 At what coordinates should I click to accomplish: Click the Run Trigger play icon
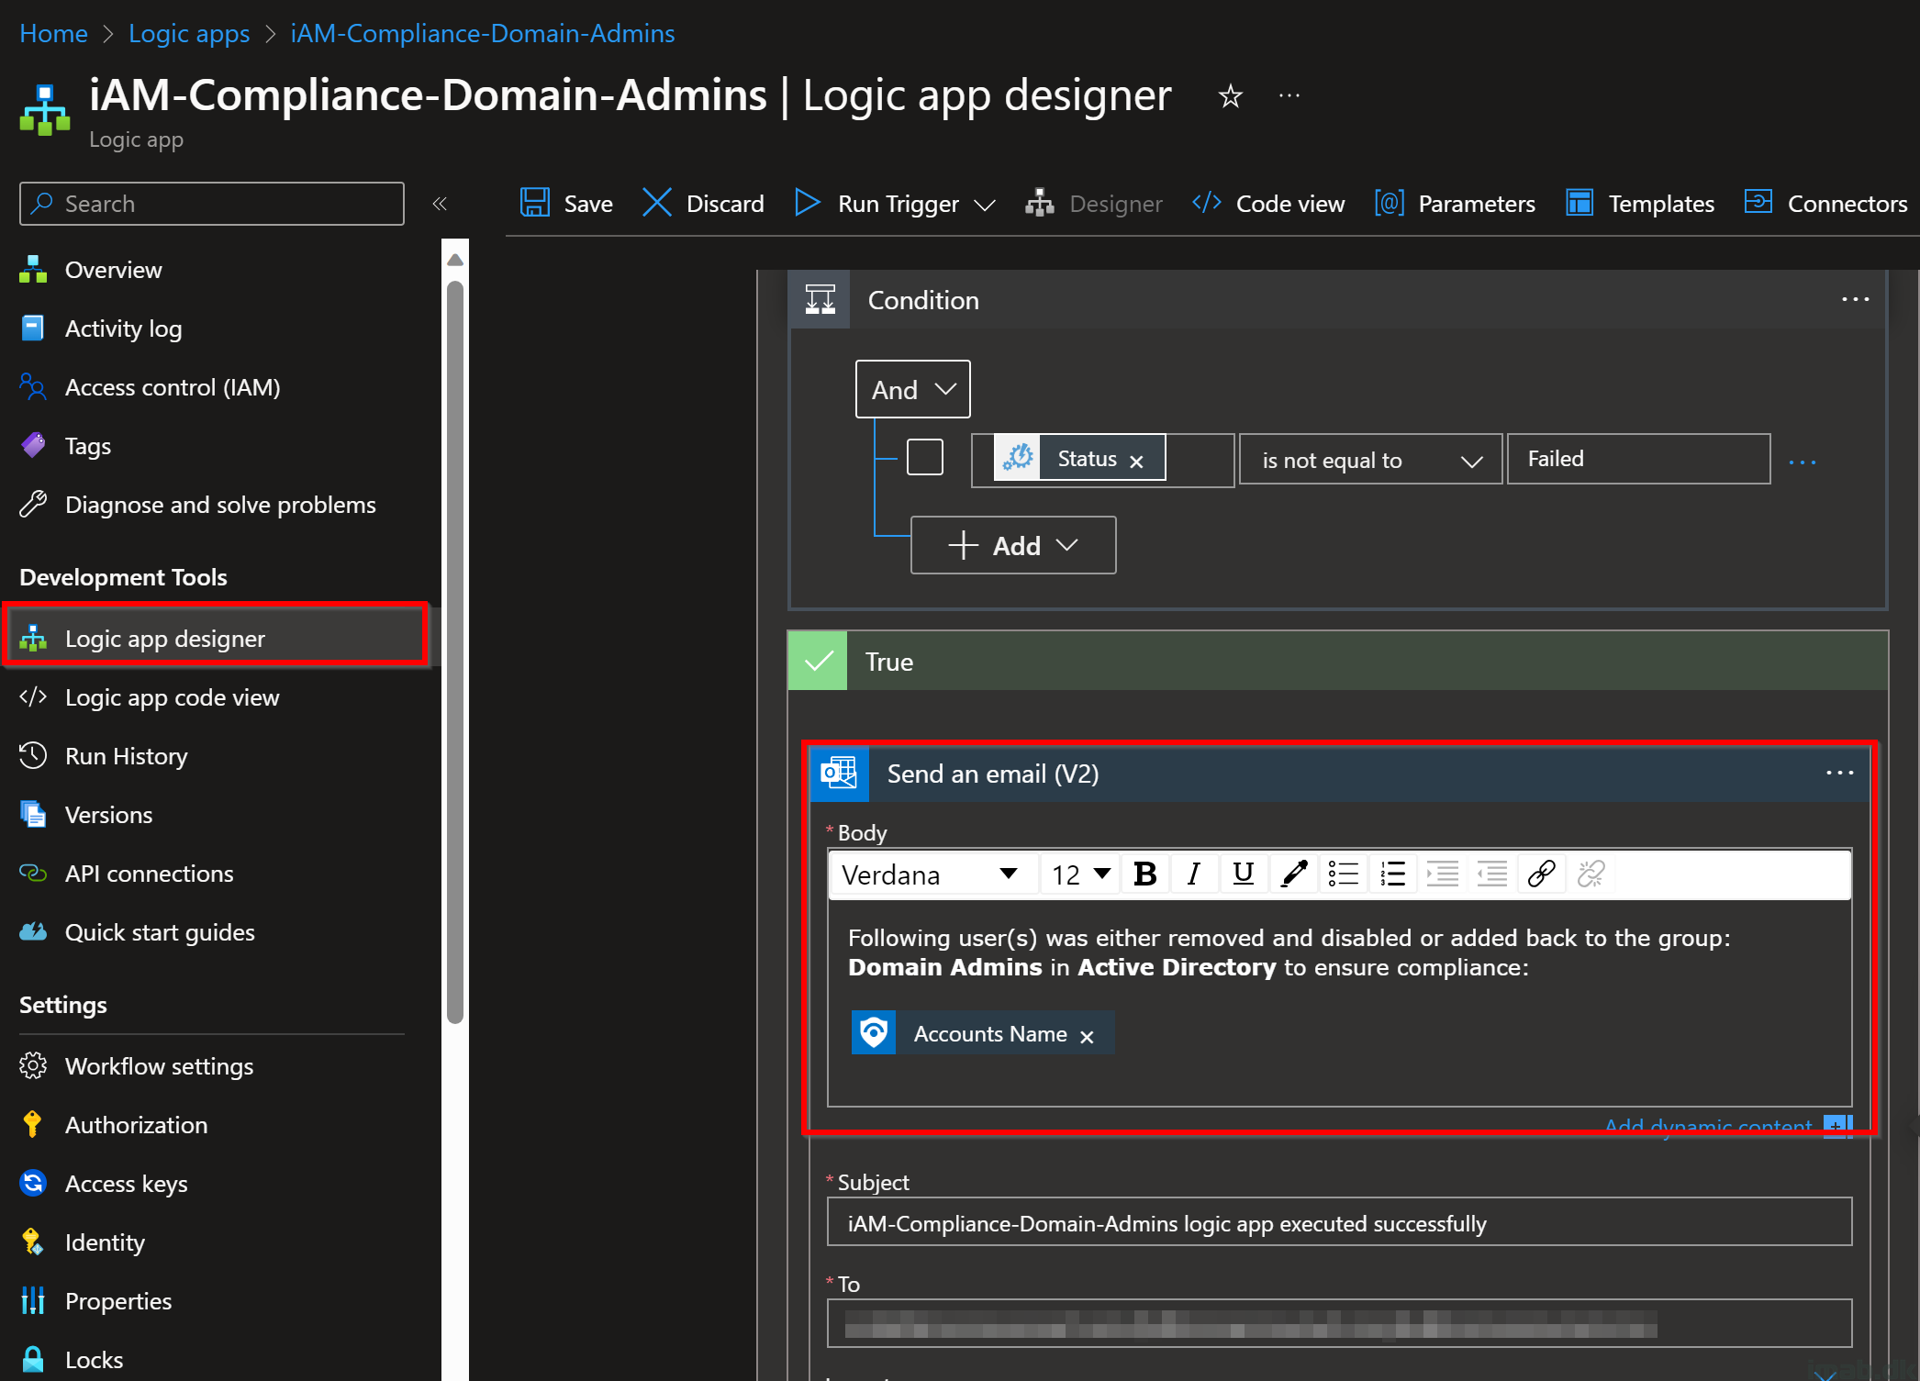(807, 203)
